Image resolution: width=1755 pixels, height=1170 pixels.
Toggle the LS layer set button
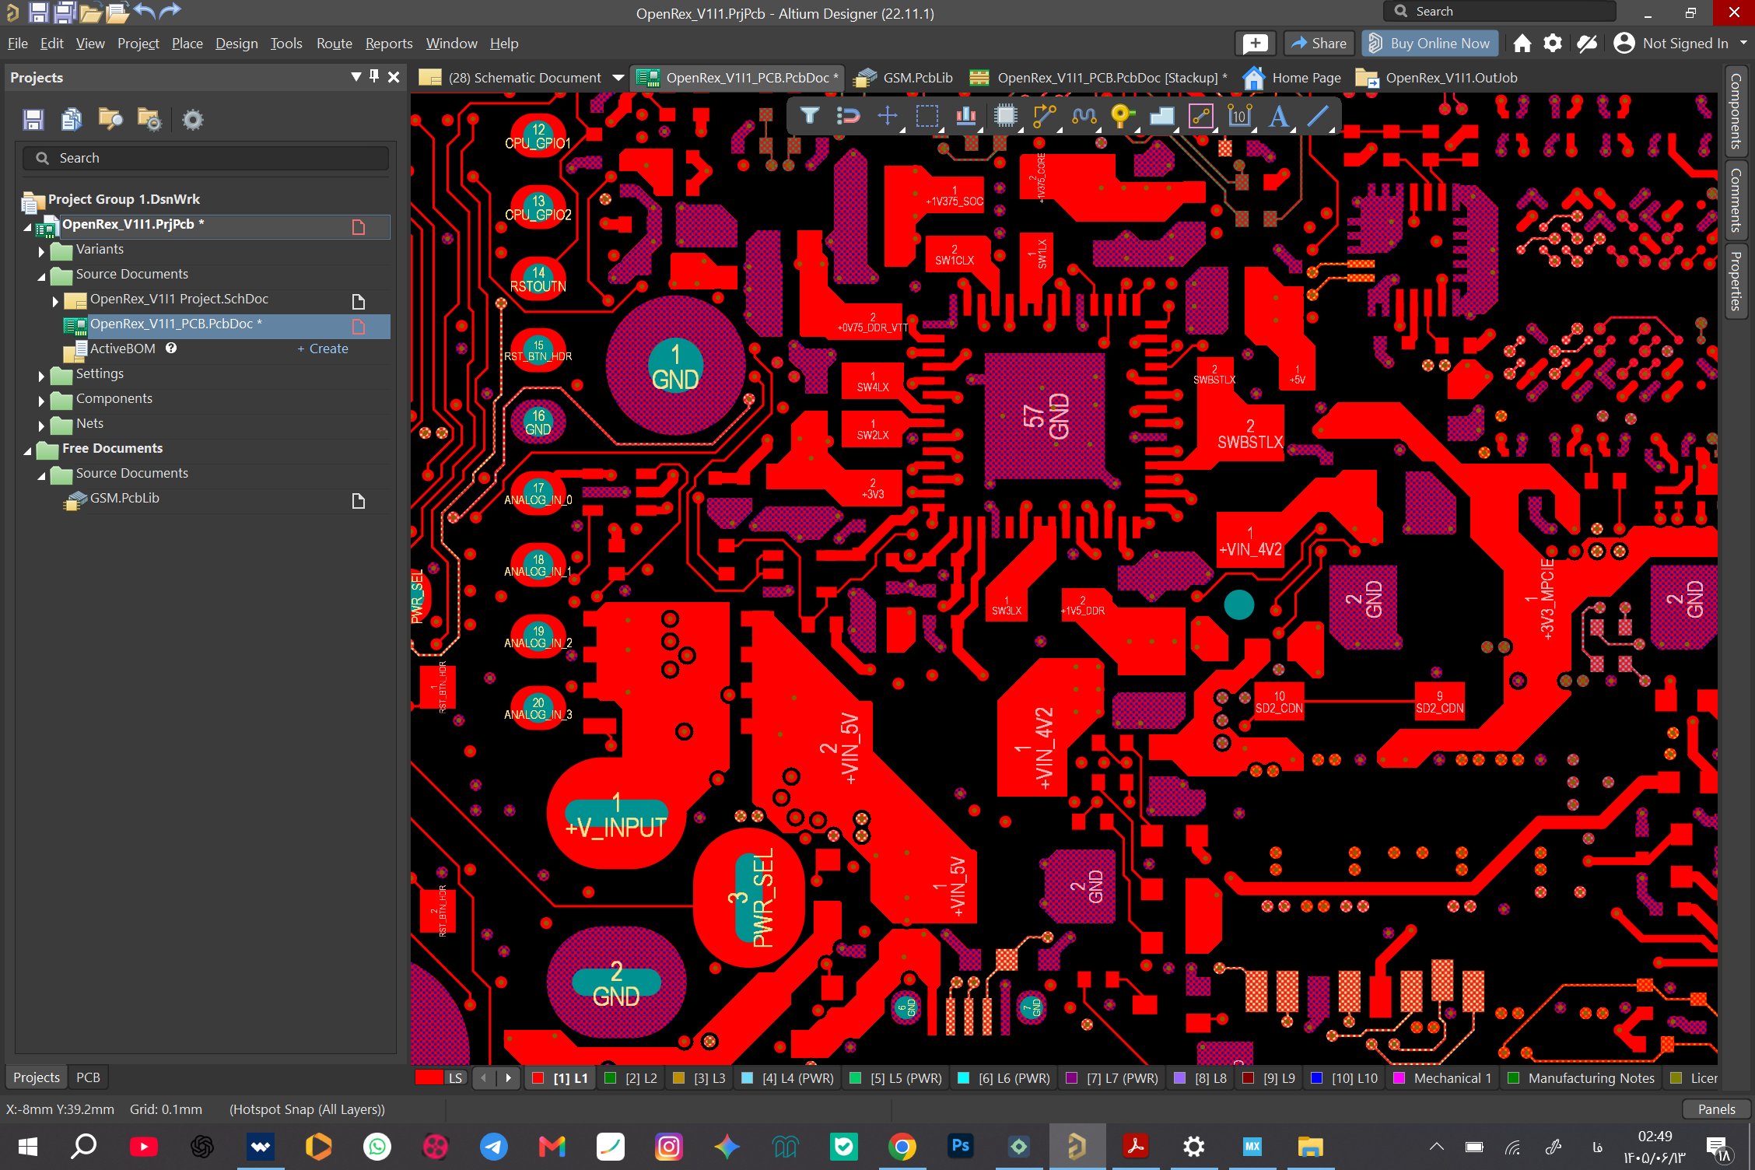pyautogui.click(x=455, y=1078)
